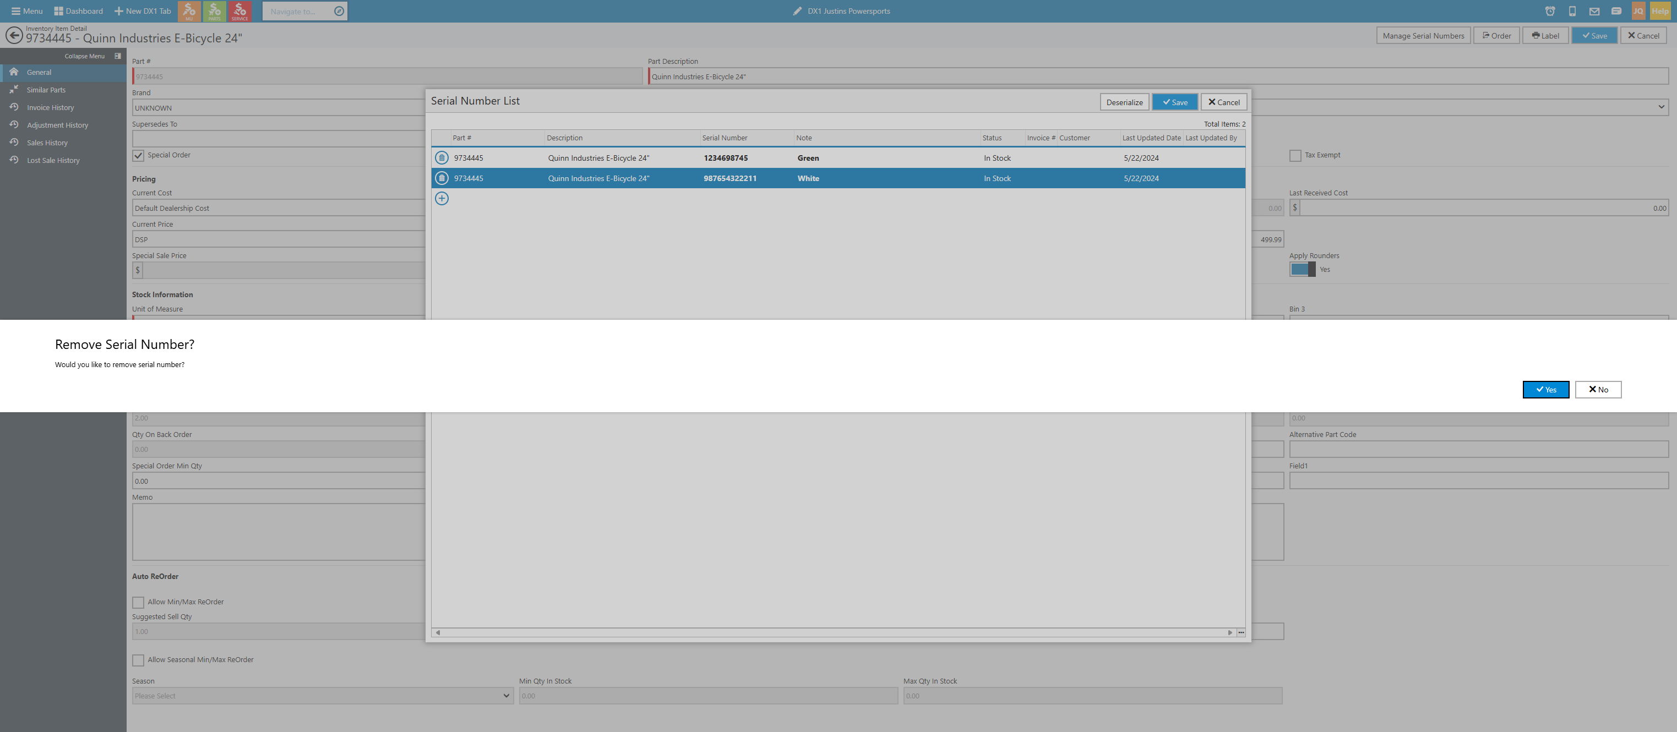The width and height of the screenshot is (1677, 732).
Task: Toggle the Special Order checkbox
Action: [x=138, y=156]
